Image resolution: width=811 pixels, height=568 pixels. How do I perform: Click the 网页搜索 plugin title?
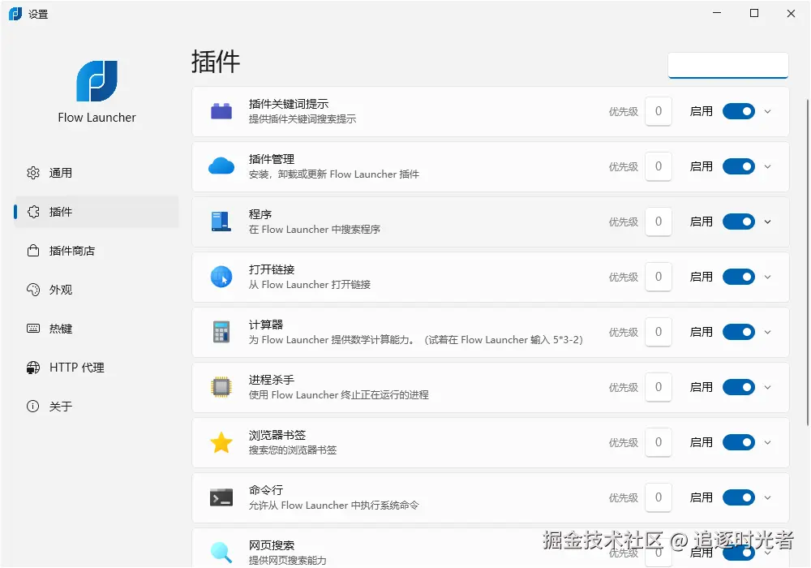pos(272,545)
